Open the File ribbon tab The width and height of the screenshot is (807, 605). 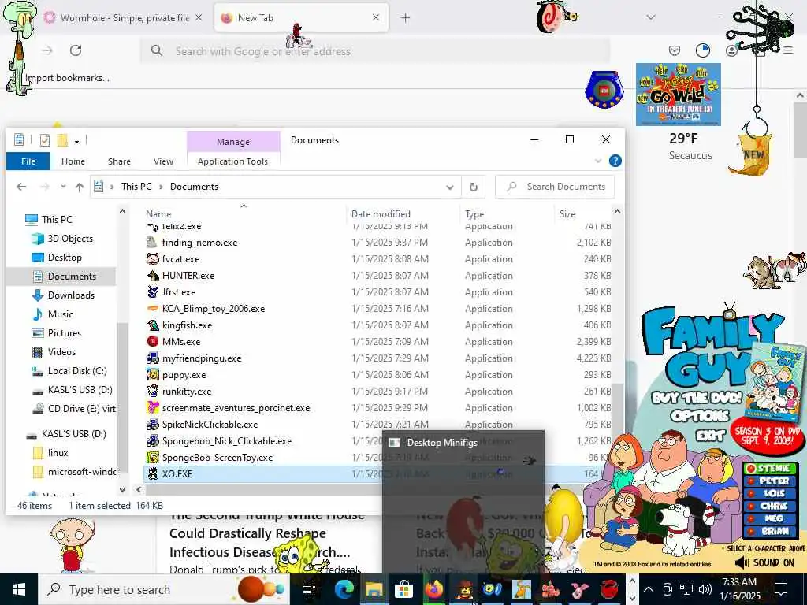pos(28,161)
